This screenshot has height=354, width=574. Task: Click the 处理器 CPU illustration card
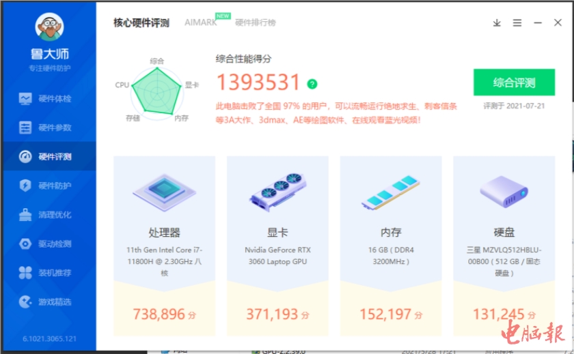(x=164, y=192)
